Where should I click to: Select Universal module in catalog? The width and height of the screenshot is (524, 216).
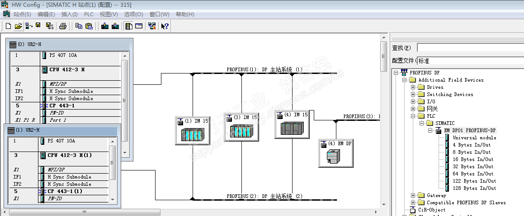(x=474, y=138)
